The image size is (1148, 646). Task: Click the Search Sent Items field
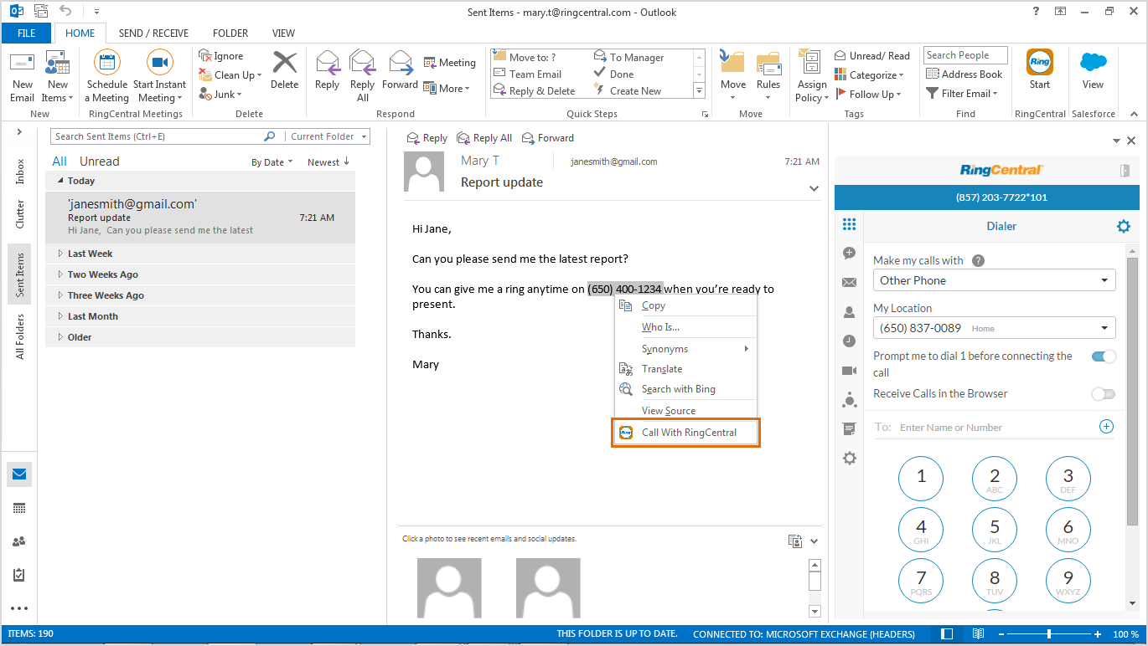coord(158,136)
